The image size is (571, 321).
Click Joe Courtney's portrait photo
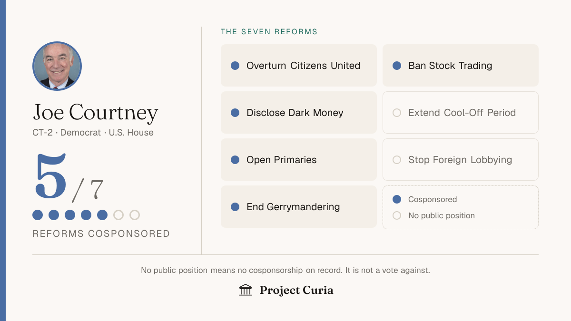point(57,66)
